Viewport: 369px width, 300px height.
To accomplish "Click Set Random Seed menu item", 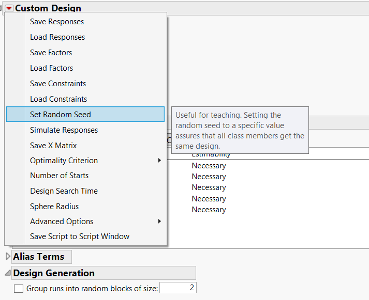I will coord(60,115).
